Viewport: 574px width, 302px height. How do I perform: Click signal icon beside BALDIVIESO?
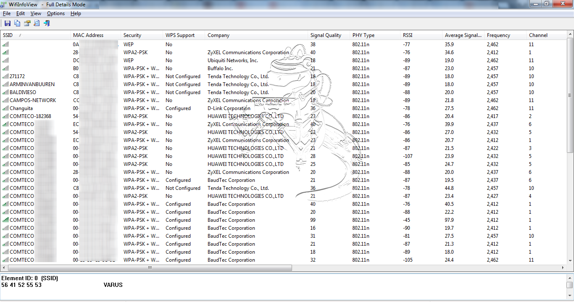tap(5, 92)
